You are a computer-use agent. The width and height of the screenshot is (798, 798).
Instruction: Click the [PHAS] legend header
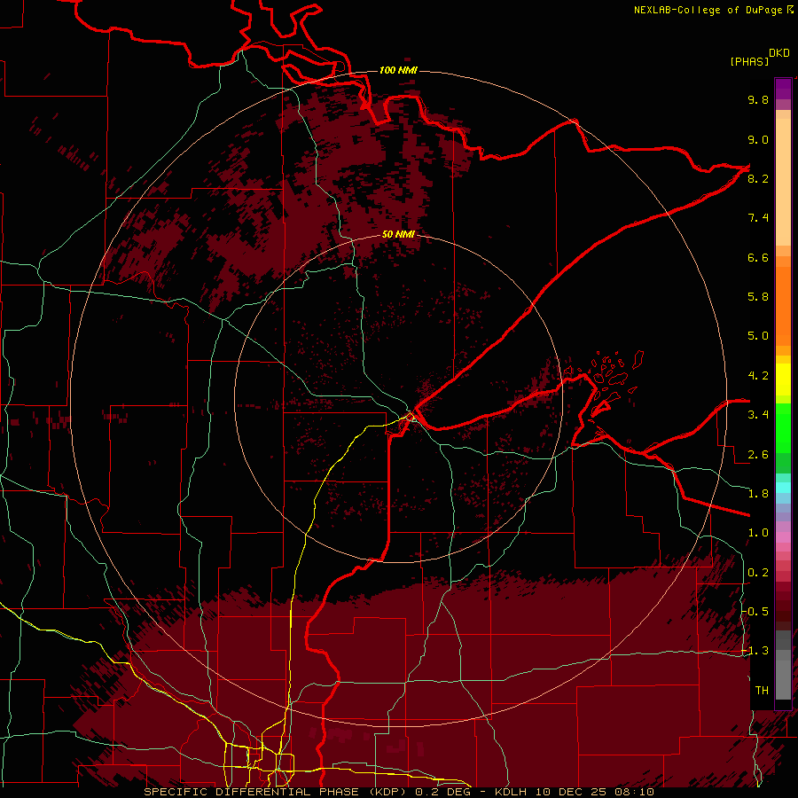point(749,61)
